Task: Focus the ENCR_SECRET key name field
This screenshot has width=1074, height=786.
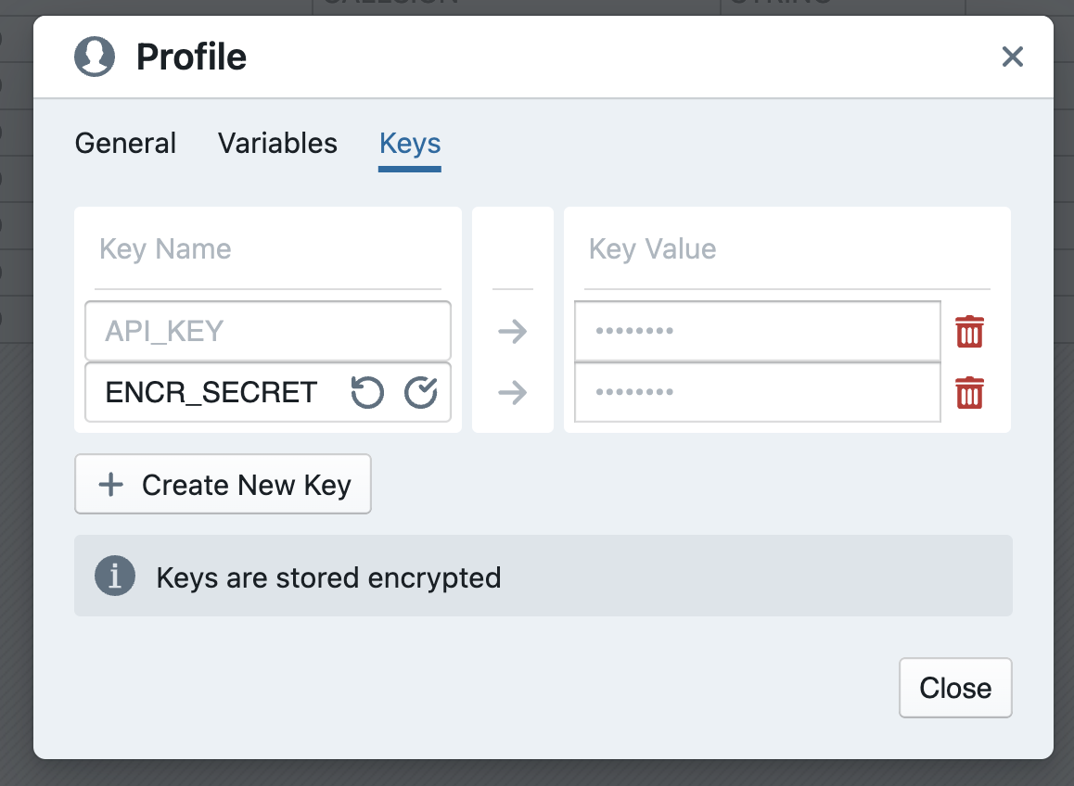Action: pos(213,393)
